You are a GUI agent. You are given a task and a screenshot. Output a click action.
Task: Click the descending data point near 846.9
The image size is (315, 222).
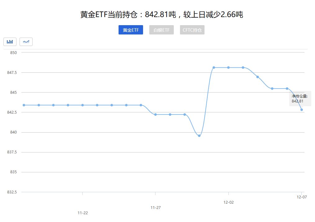(257, 77)
